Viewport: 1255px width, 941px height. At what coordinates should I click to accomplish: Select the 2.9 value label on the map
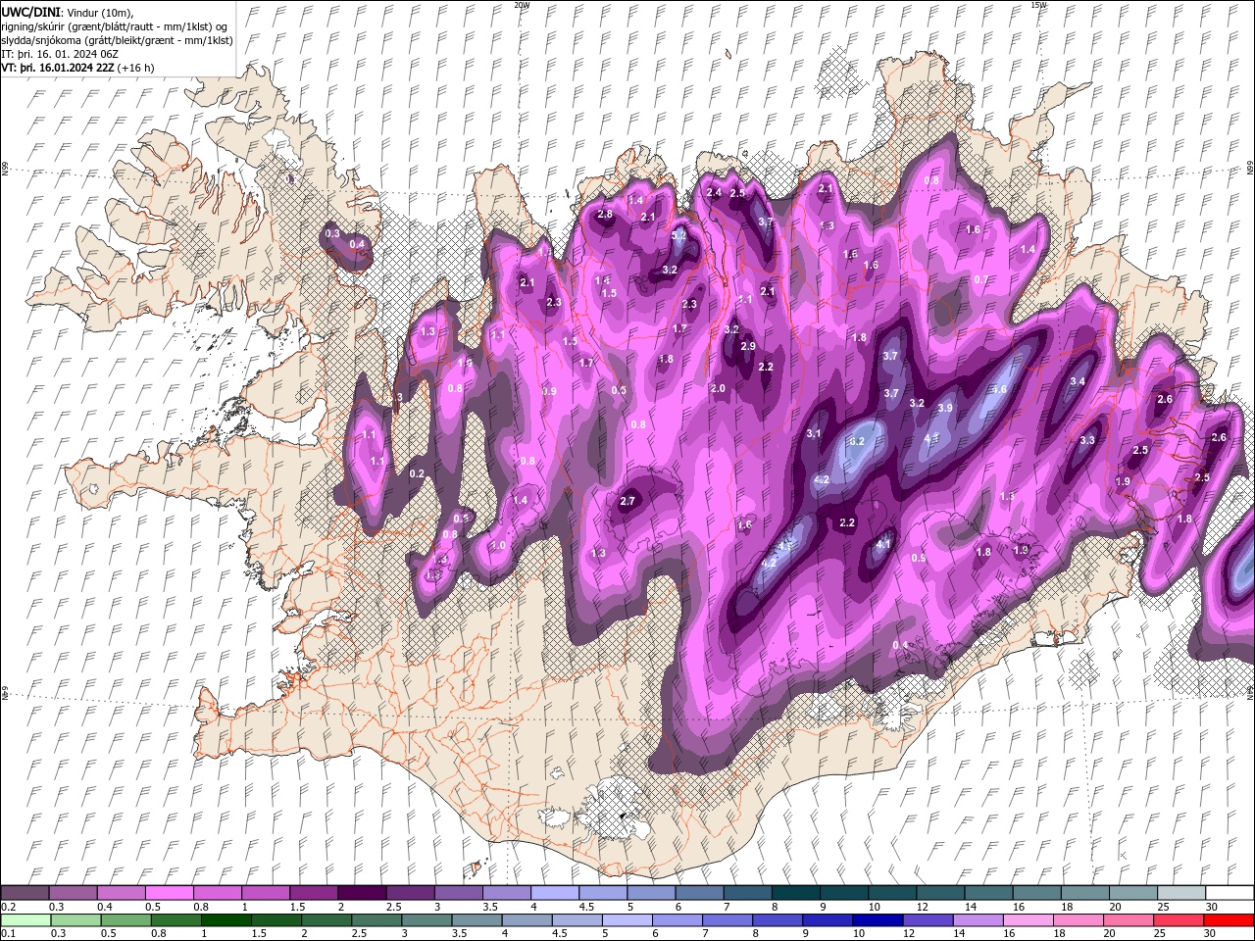pyautogui.click(x=748, y=347)
